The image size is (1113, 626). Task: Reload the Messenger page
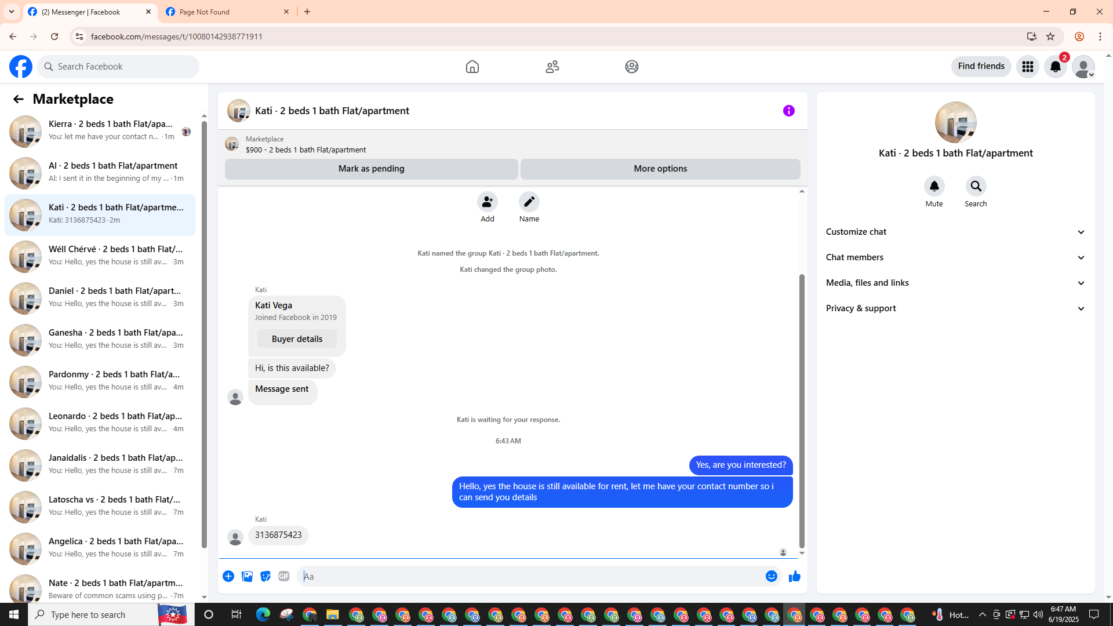tap(54, 37)
